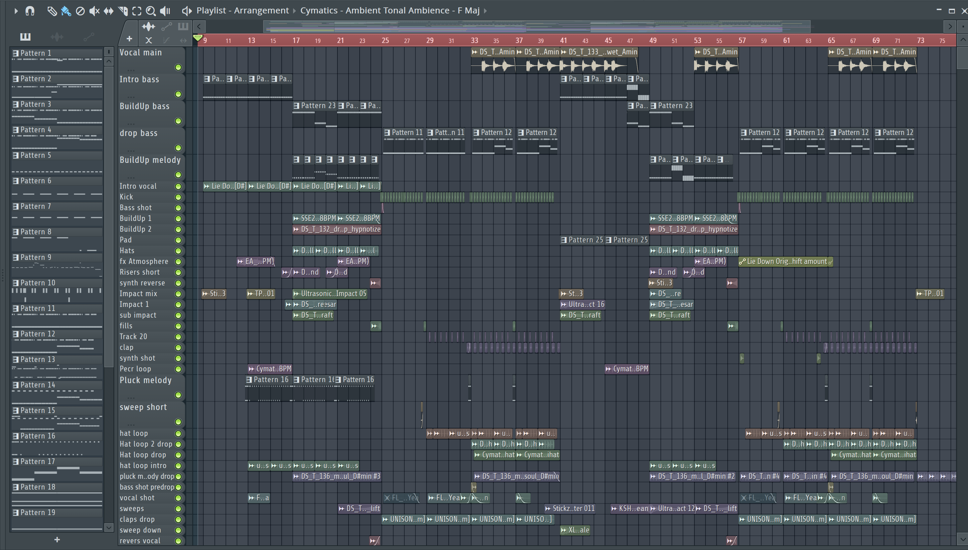Mute the Hats track
968x550 pixels.
(178, 251)
